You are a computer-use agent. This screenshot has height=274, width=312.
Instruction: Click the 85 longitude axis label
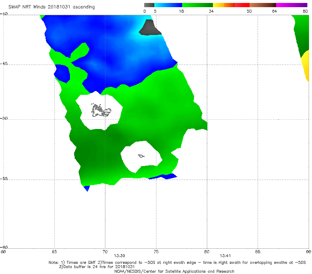pos(258,252)
